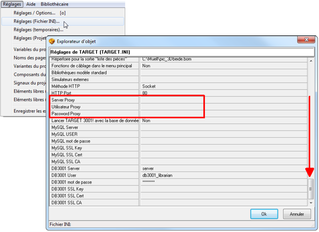Select Réglages (temporaires)... menu entry

pyautogui.click(x=38, y=29)
